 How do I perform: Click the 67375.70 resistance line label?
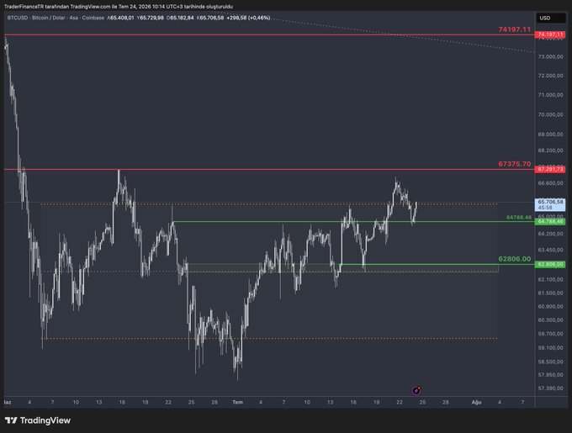[x=514, y=164]
